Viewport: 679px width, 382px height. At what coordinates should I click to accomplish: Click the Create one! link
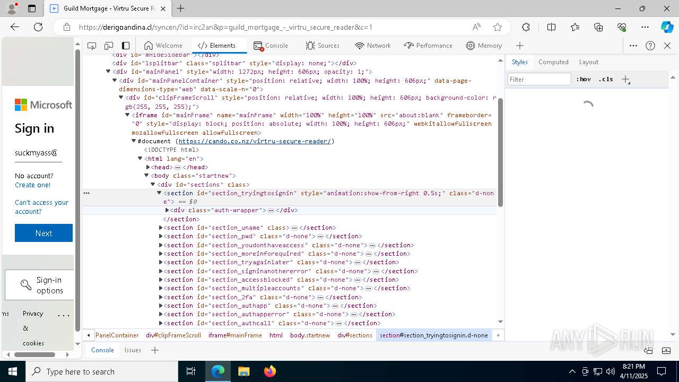pyautogui.click(x=33, y=185)
